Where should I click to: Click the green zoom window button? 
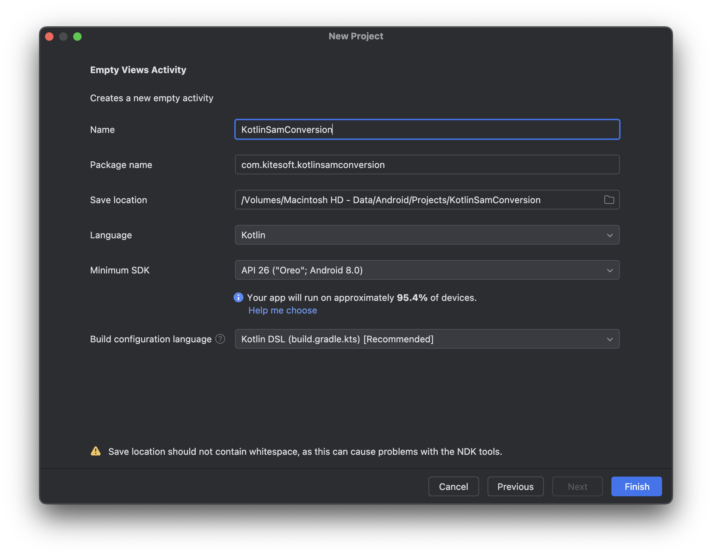coord(77,37)
